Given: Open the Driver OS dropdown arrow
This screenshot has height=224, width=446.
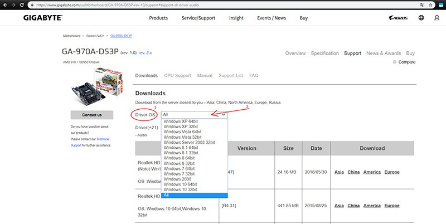Looking at the screenshot, I should [x=224, y=115].
